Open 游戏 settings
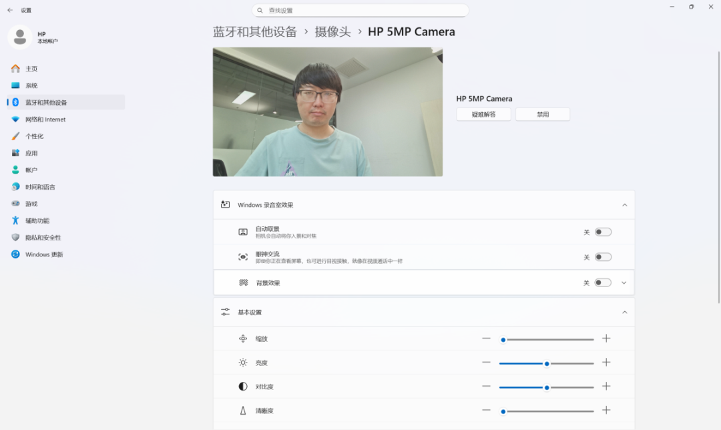 (65, 203)
